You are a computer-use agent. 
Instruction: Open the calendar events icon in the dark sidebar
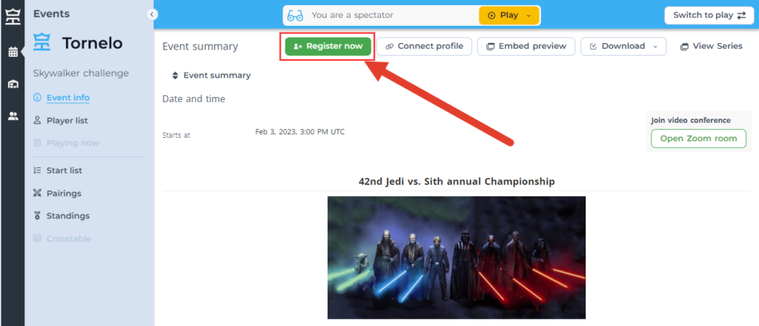coord(13,52)
